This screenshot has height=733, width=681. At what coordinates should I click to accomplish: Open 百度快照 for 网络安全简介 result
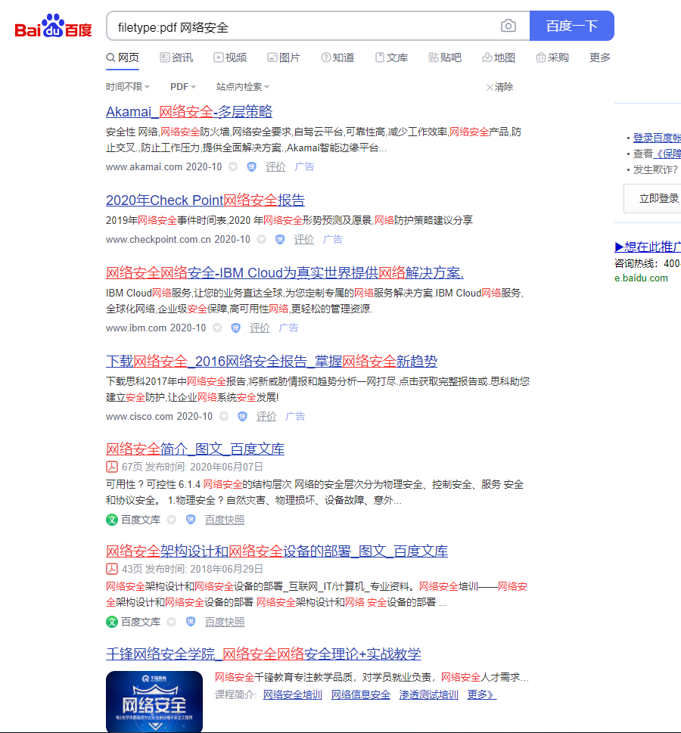coord(225,520)
